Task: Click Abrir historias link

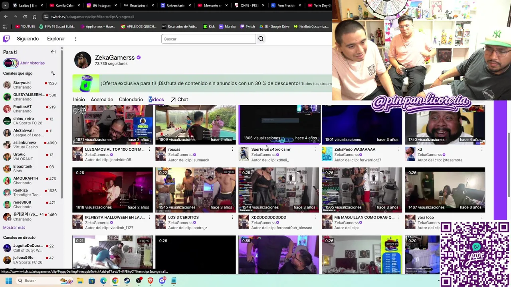Action: pos(32,63)
